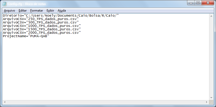Place cursor at end of ProjectName line
The height and width of the screenshot is (107, 216).
click(49, 36)
